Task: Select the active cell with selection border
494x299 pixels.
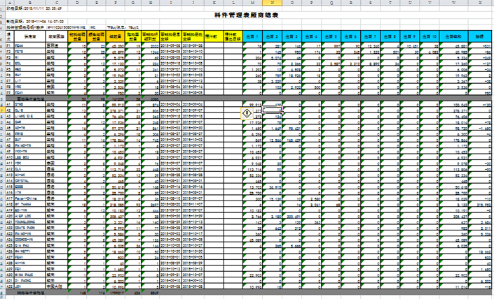Action: click(x=273, y=110)
